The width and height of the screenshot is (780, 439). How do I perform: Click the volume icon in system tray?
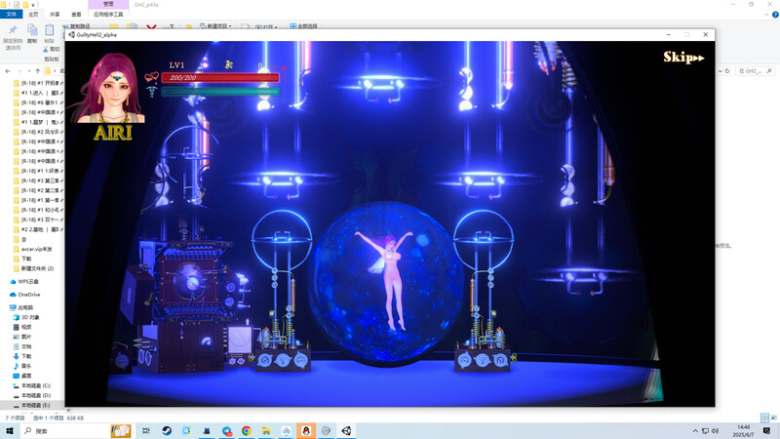[716, 431]
